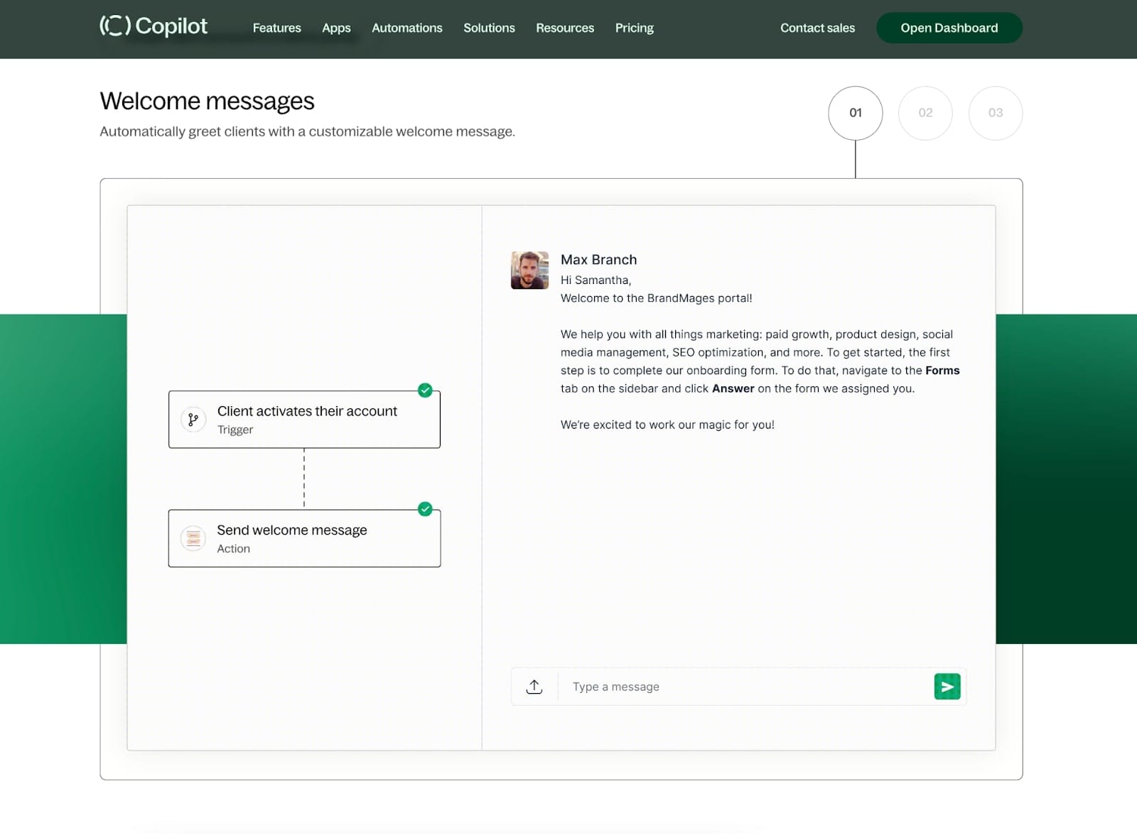
Task: Select the Apps nav item
Action: tap(336, 28)
